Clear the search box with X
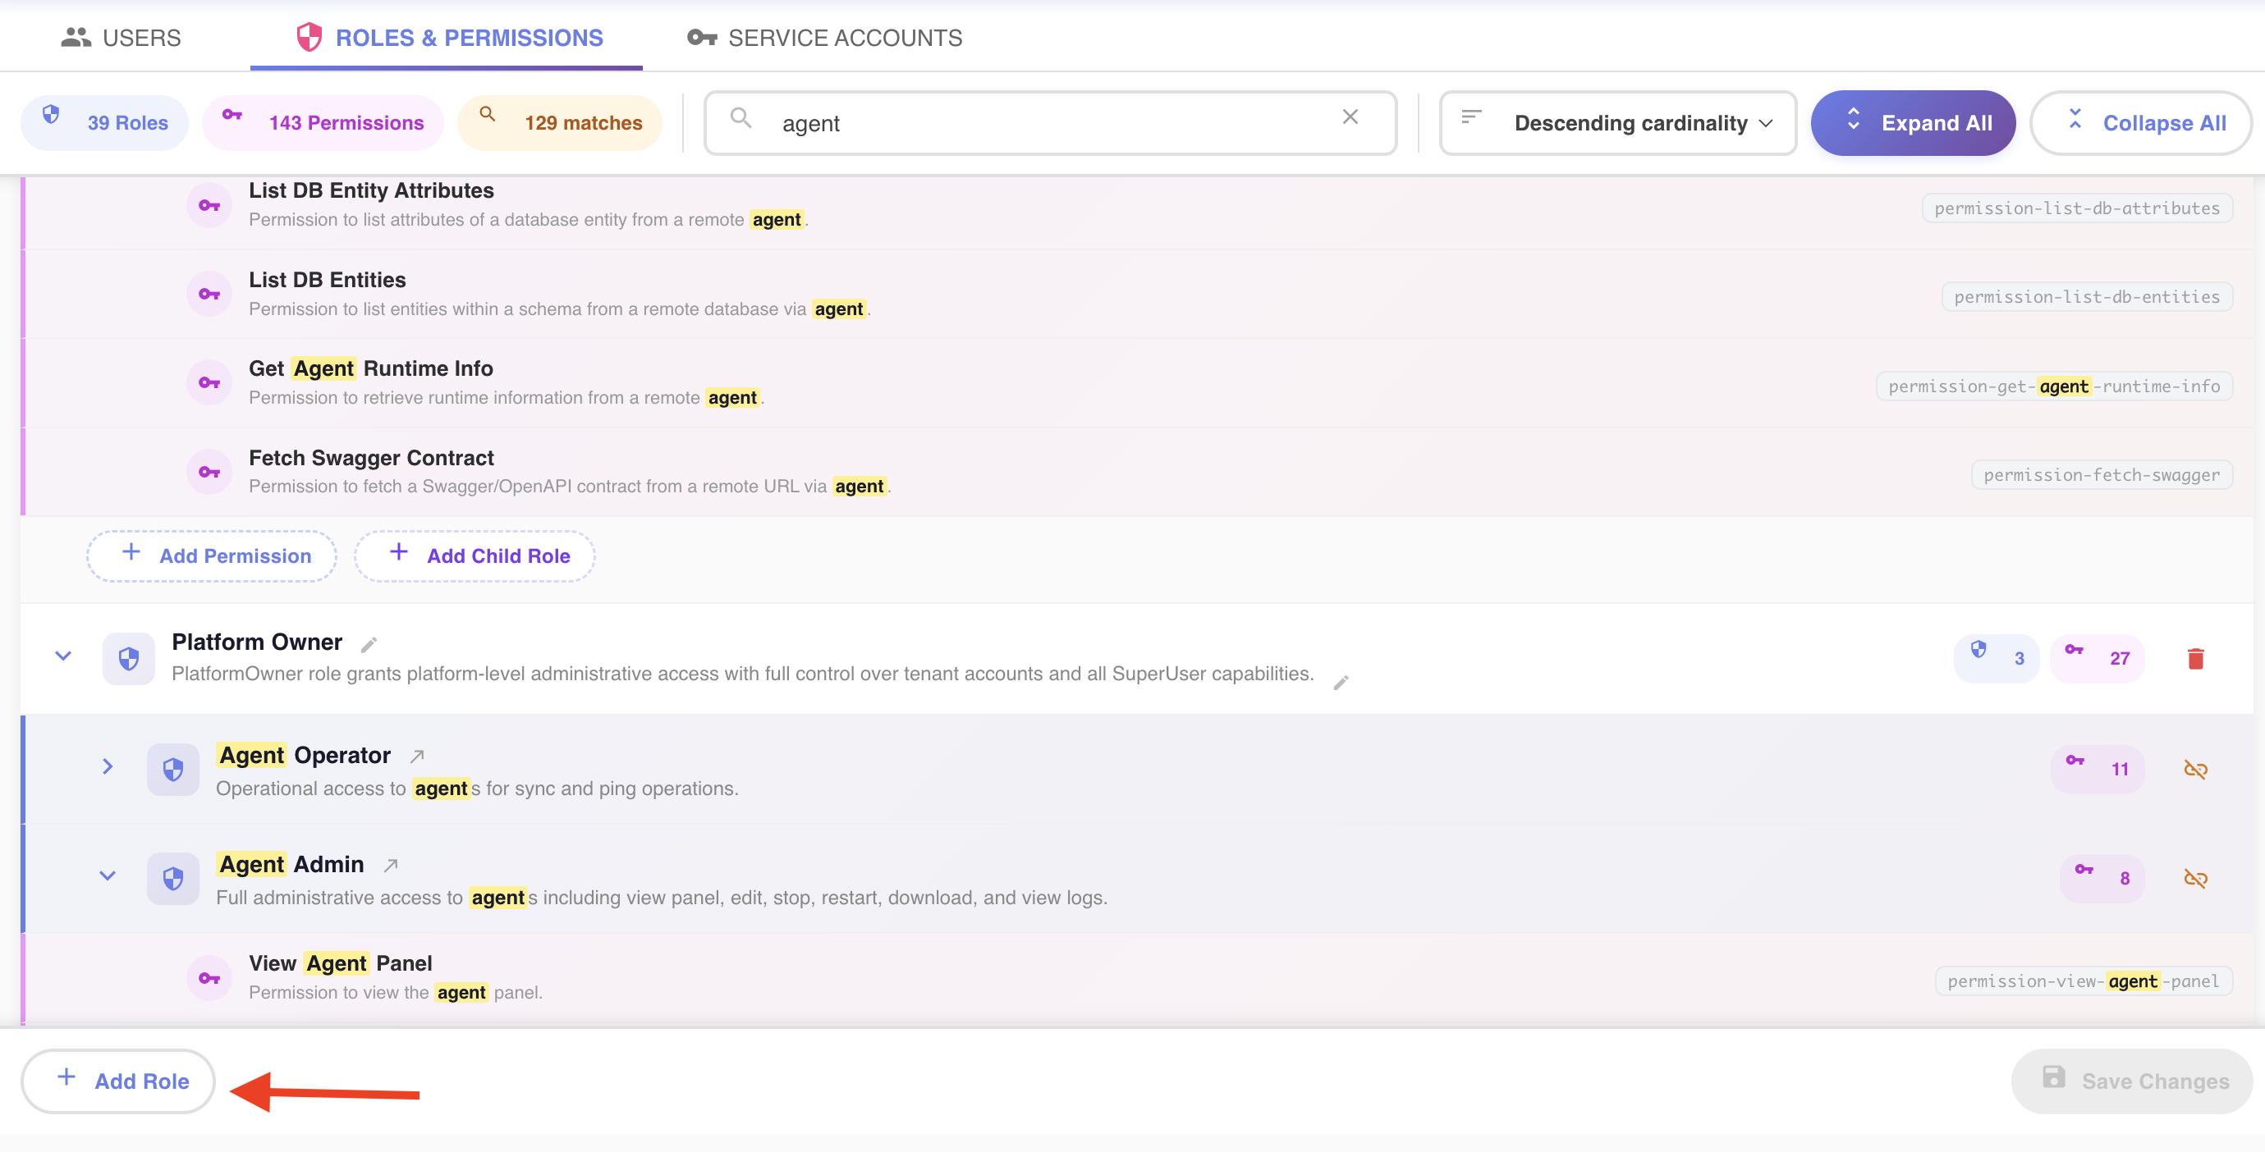 (x=1350, y=117)
